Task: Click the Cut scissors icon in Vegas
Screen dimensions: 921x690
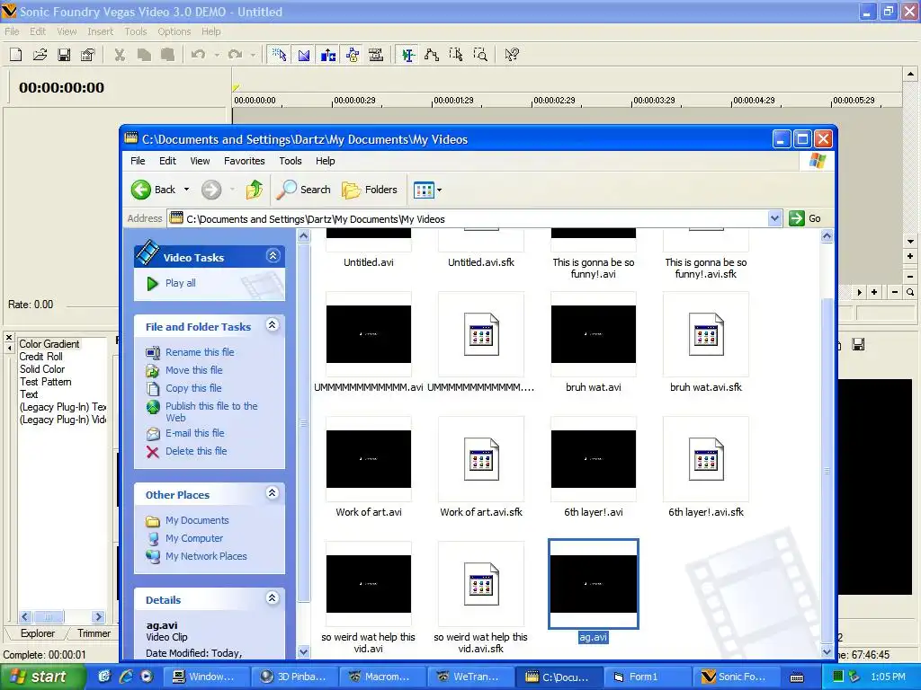Action: tap(120, 55)
